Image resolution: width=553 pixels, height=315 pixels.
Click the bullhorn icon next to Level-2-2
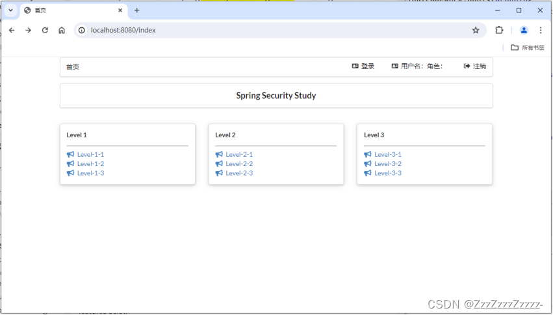tap(219, 163)
